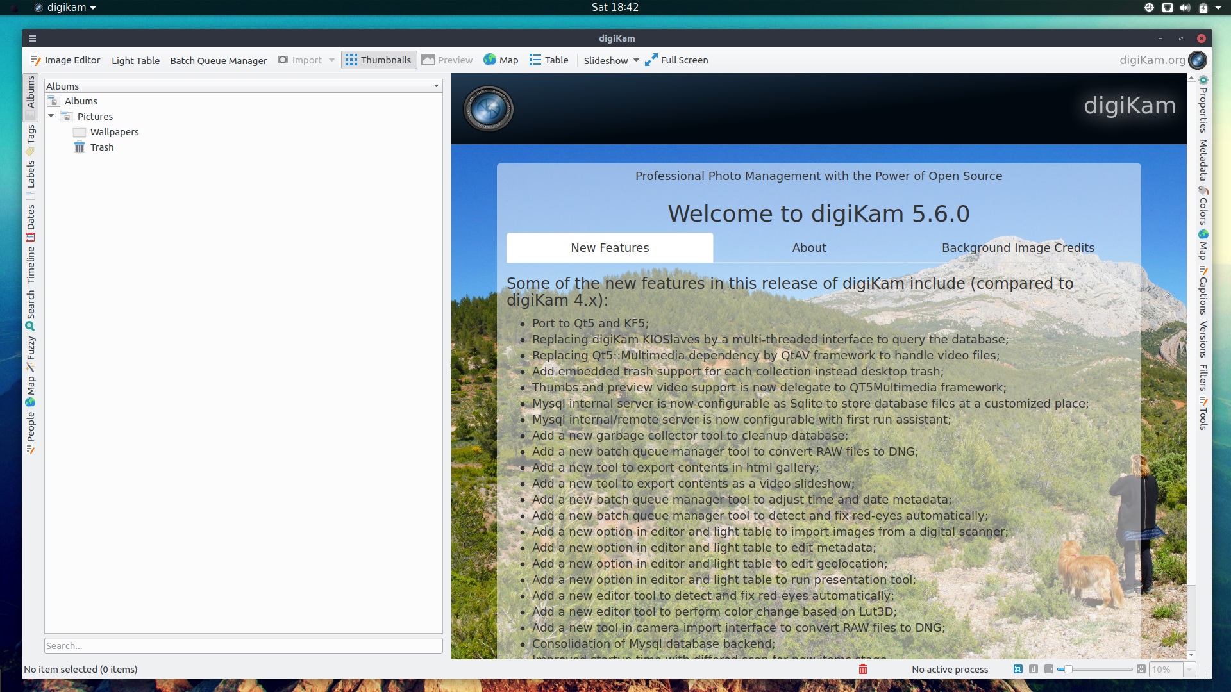The width and height of the screenshot is (1231, 692).
Task: Open the Image Editor
Action: [66, 60]
